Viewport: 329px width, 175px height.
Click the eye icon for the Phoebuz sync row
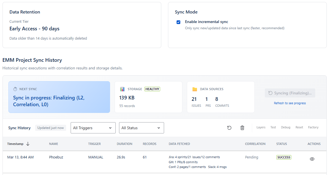[312, 159]
